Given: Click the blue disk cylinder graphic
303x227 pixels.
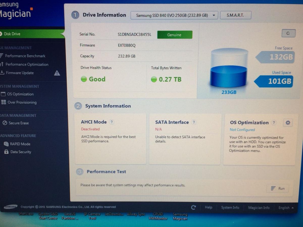Looking at the screenshot, I should pos(229,68).
